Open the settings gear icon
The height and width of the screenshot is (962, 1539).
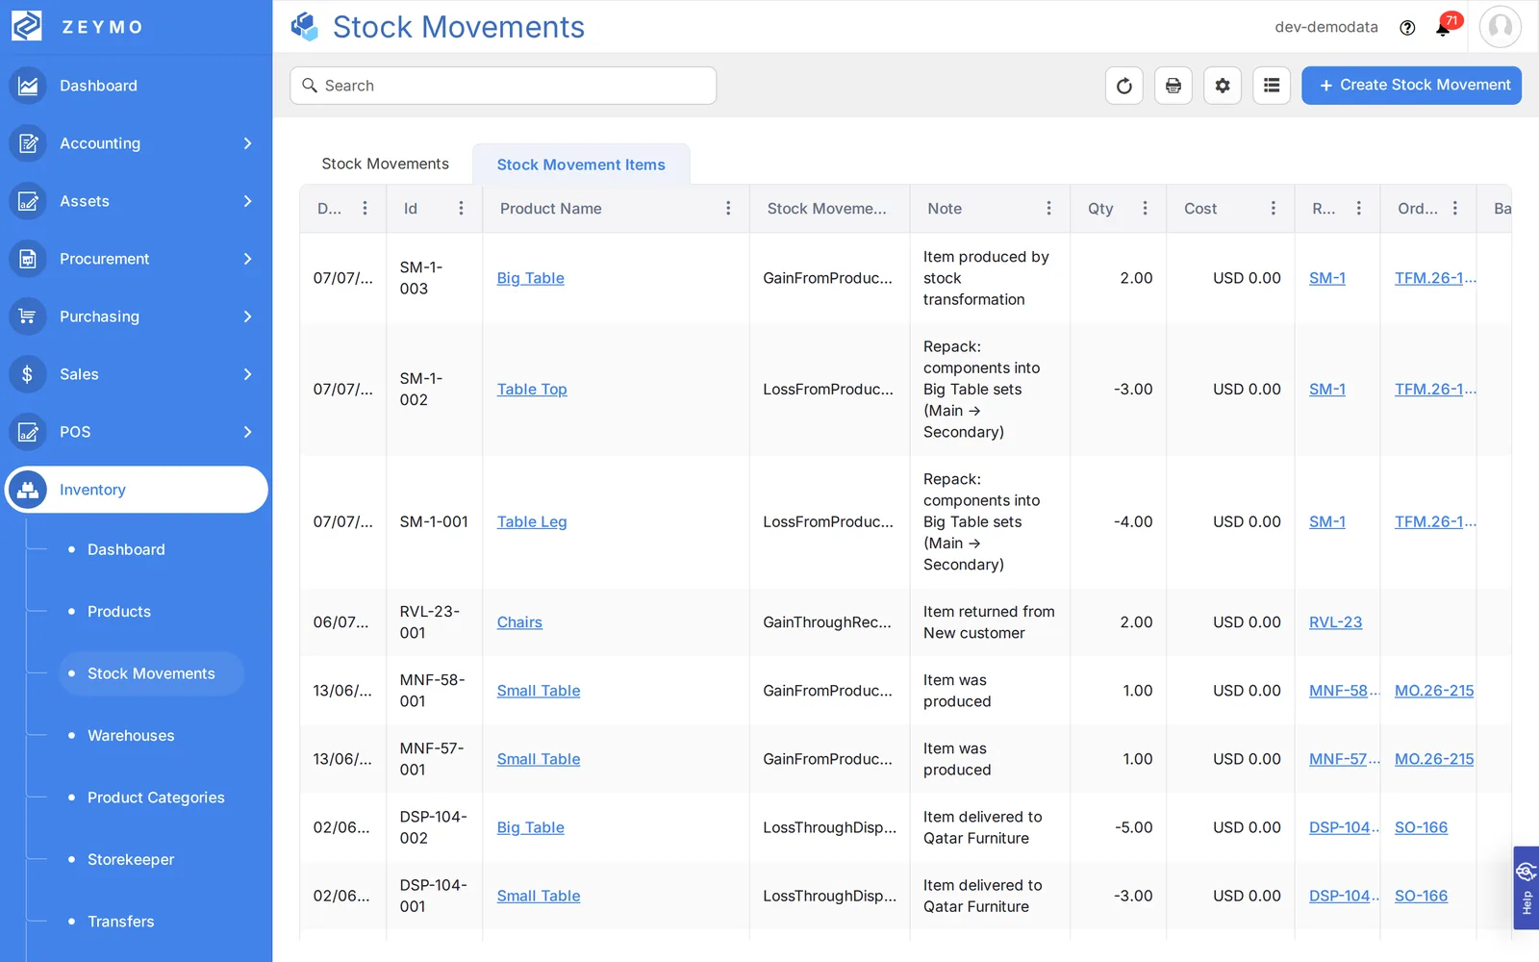pos(1223,86)
